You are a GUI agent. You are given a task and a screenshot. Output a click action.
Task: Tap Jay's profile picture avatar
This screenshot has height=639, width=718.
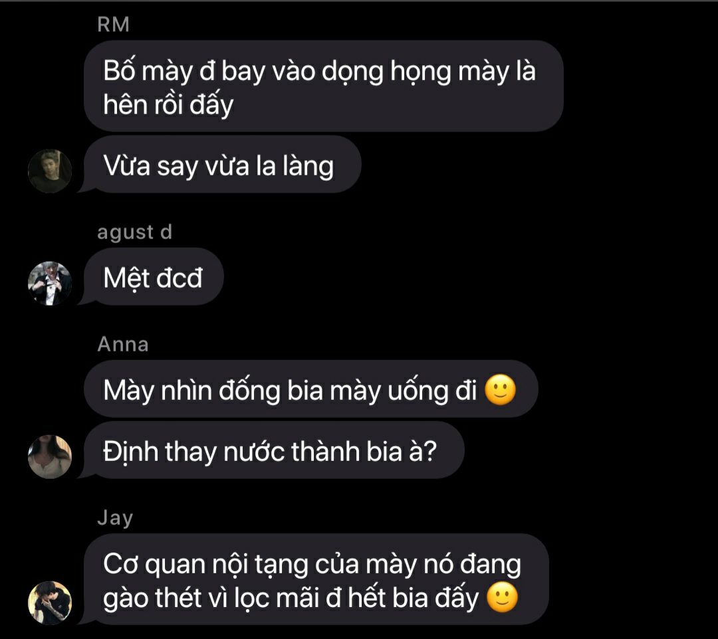[x=50, y=603]
